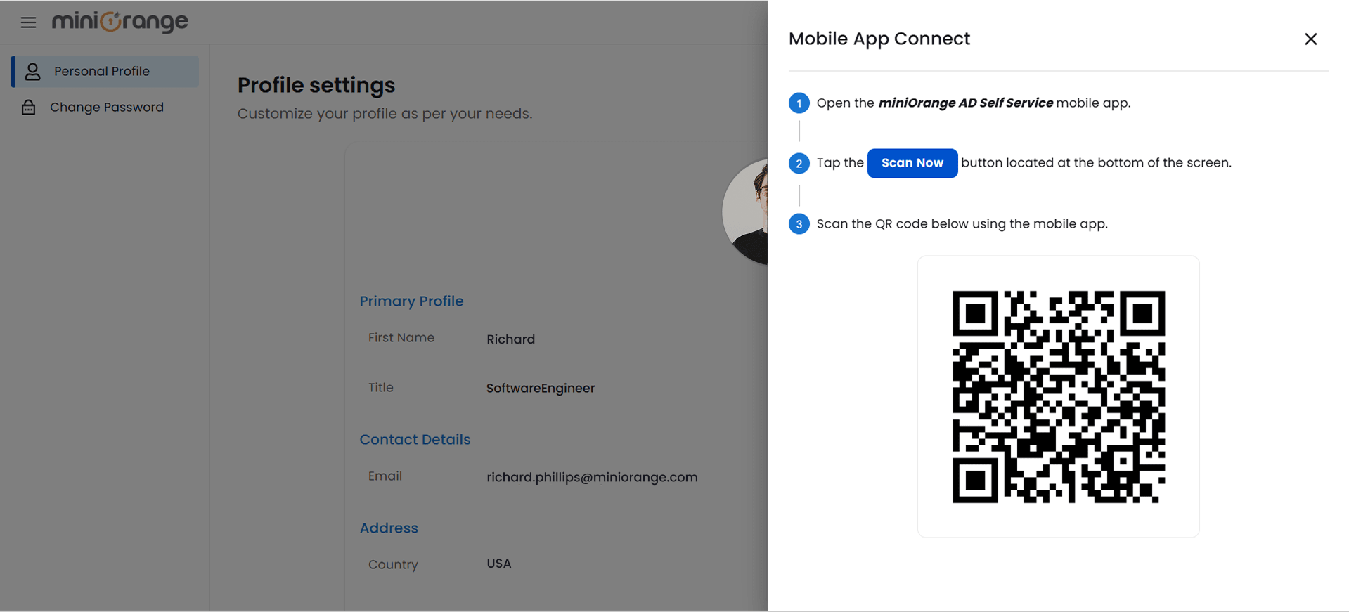Click the Country field label
Viewport: 1349px width, 612px height.
click(393, 565)
